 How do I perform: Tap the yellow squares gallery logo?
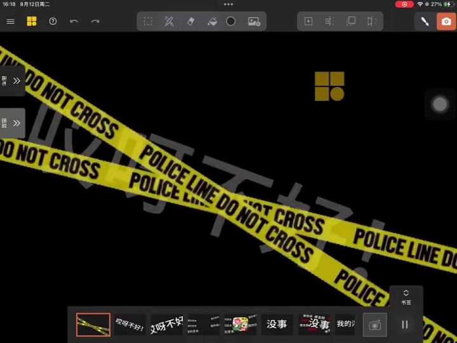tap(32, 22)
